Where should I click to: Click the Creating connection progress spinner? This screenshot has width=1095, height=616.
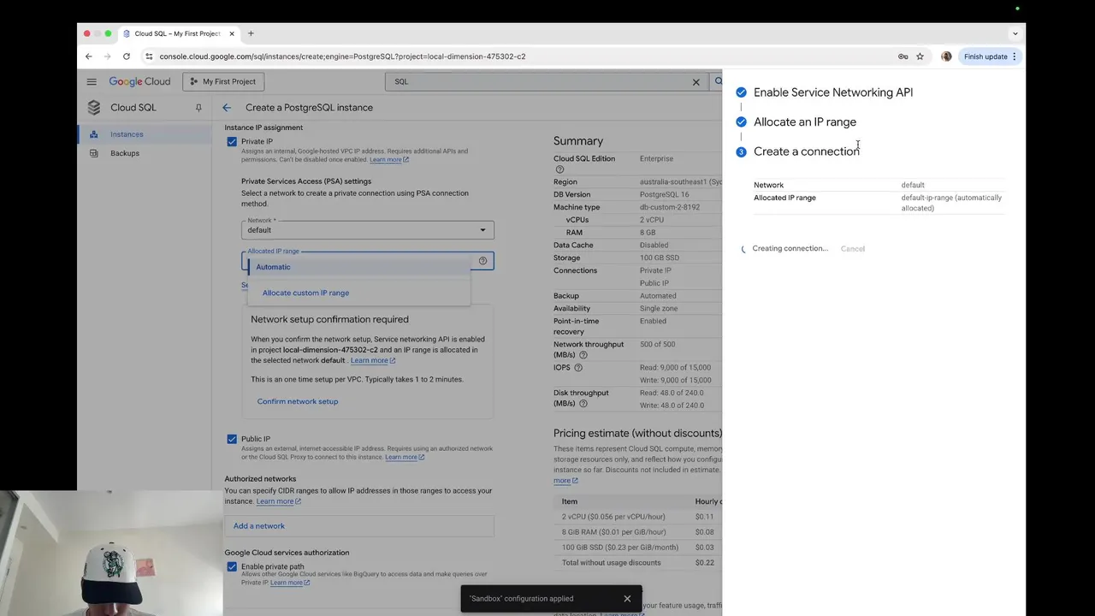[x=743, y=249]
